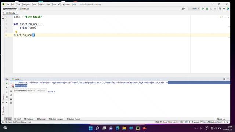Click the layout restore icon in Run panel
This screenshot has width=235, height=132.
7,97
